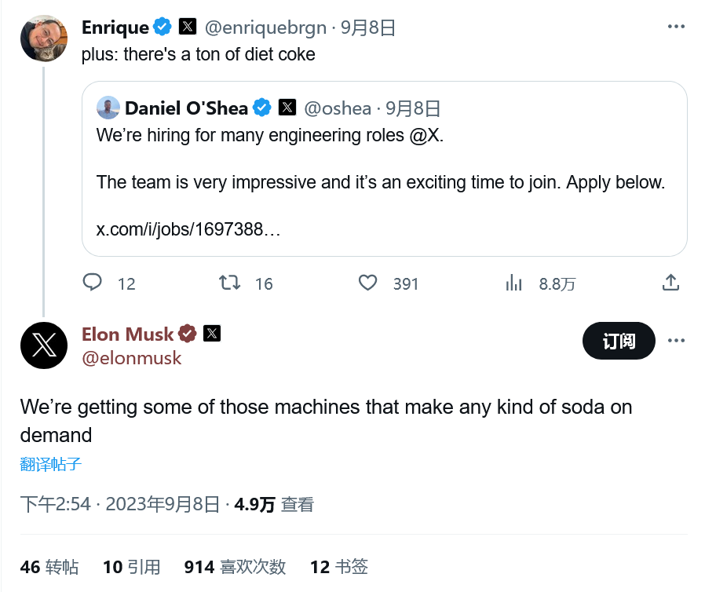View the 46 转帖 reposts list
This screenshot has height=592, width=705.
coord(49,567)
